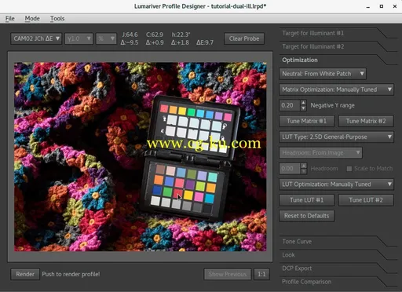The image size is (402, 292).
Task: Probe the red patch under the cursor
Action: click(x=177, y=194)
